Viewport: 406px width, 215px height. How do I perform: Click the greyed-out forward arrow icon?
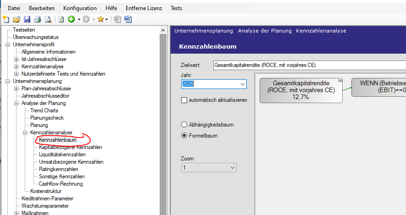point(86,19)
